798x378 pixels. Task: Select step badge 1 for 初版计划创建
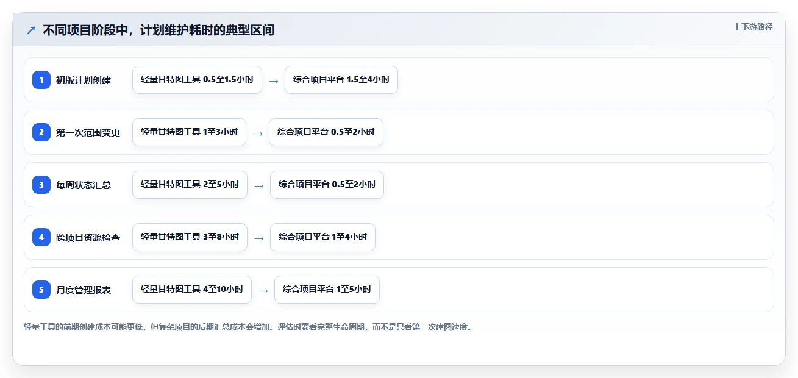pyautogui.click(x=41, y=79)
